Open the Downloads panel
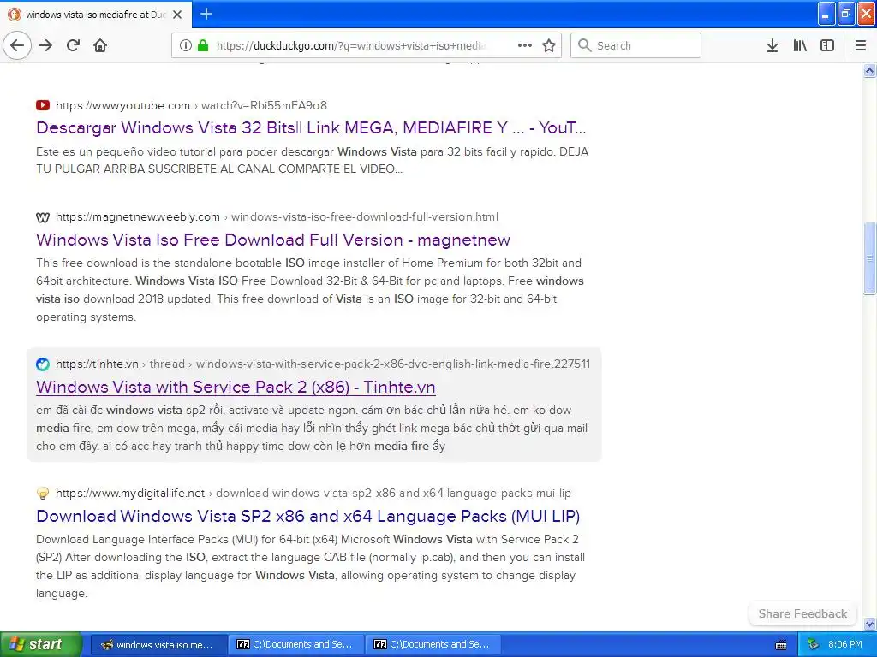Screen dimensions: 877x657 tap(773, 45)
